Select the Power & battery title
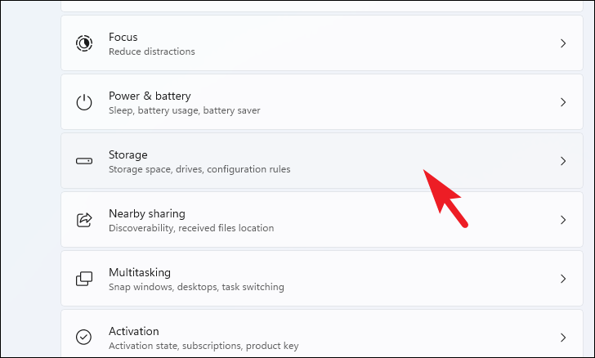 point(150,96)
